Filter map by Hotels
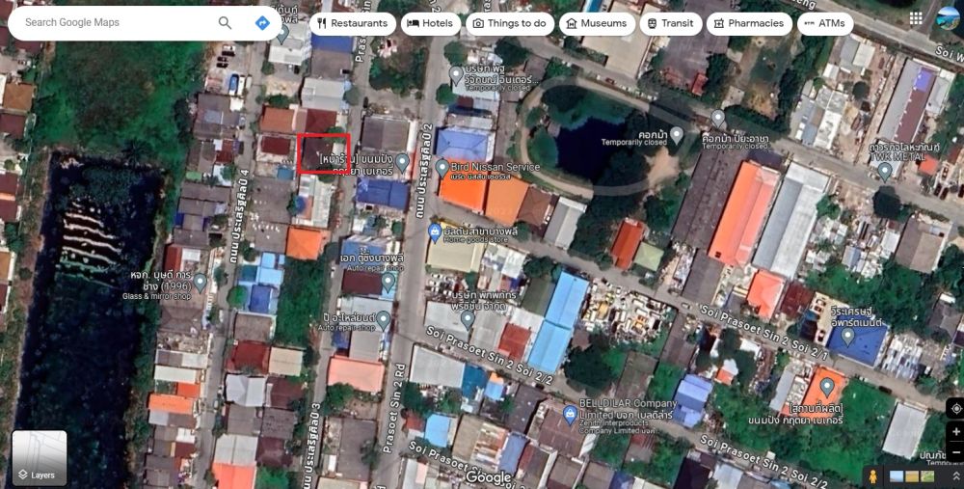The width and height of the screenshot is (964, 489). 429,23
